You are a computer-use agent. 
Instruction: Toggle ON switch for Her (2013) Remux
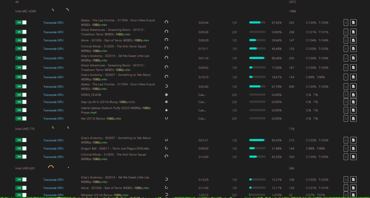click(x=21, y=118)
